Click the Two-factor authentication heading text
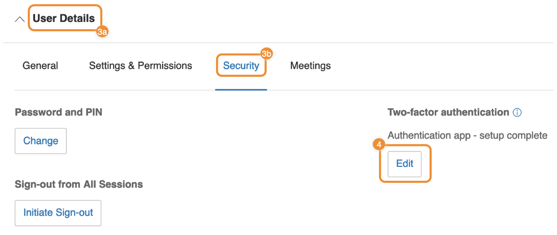The width and height of the screenshot is (557, 235). pyautogui.click(x=448, y=112)
